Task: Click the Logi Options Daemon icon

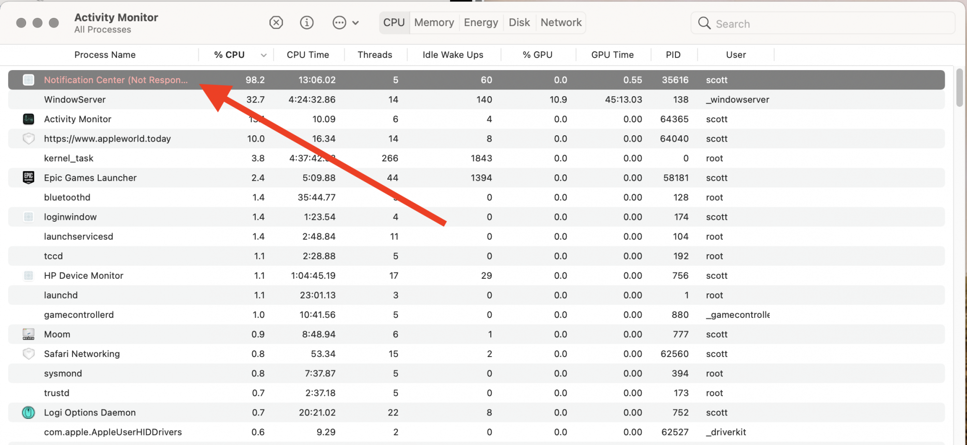Action: tap(29, 412)
